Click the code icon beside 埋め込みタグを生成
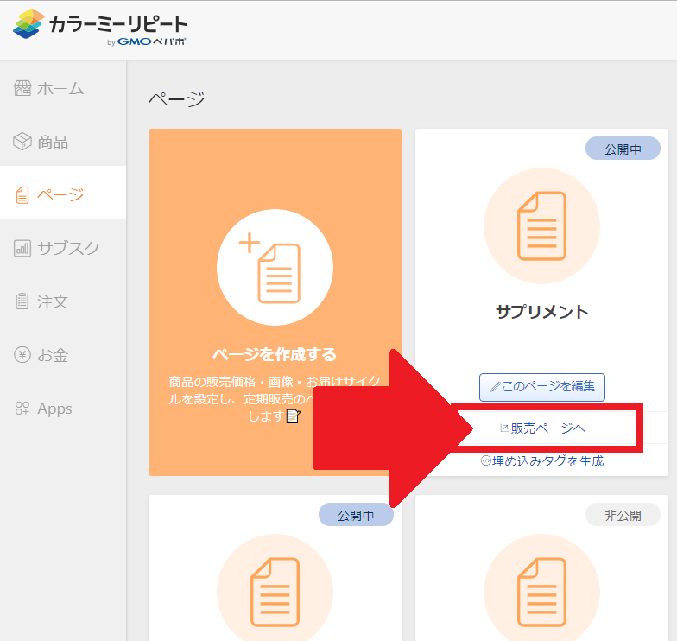The image size is (677, 641). pos(485,460)
